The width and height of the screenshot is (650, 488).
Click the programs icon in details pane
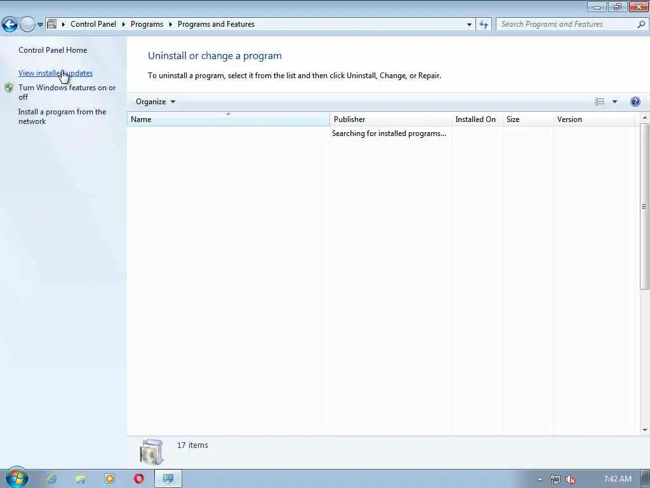(x=151, y=452)
